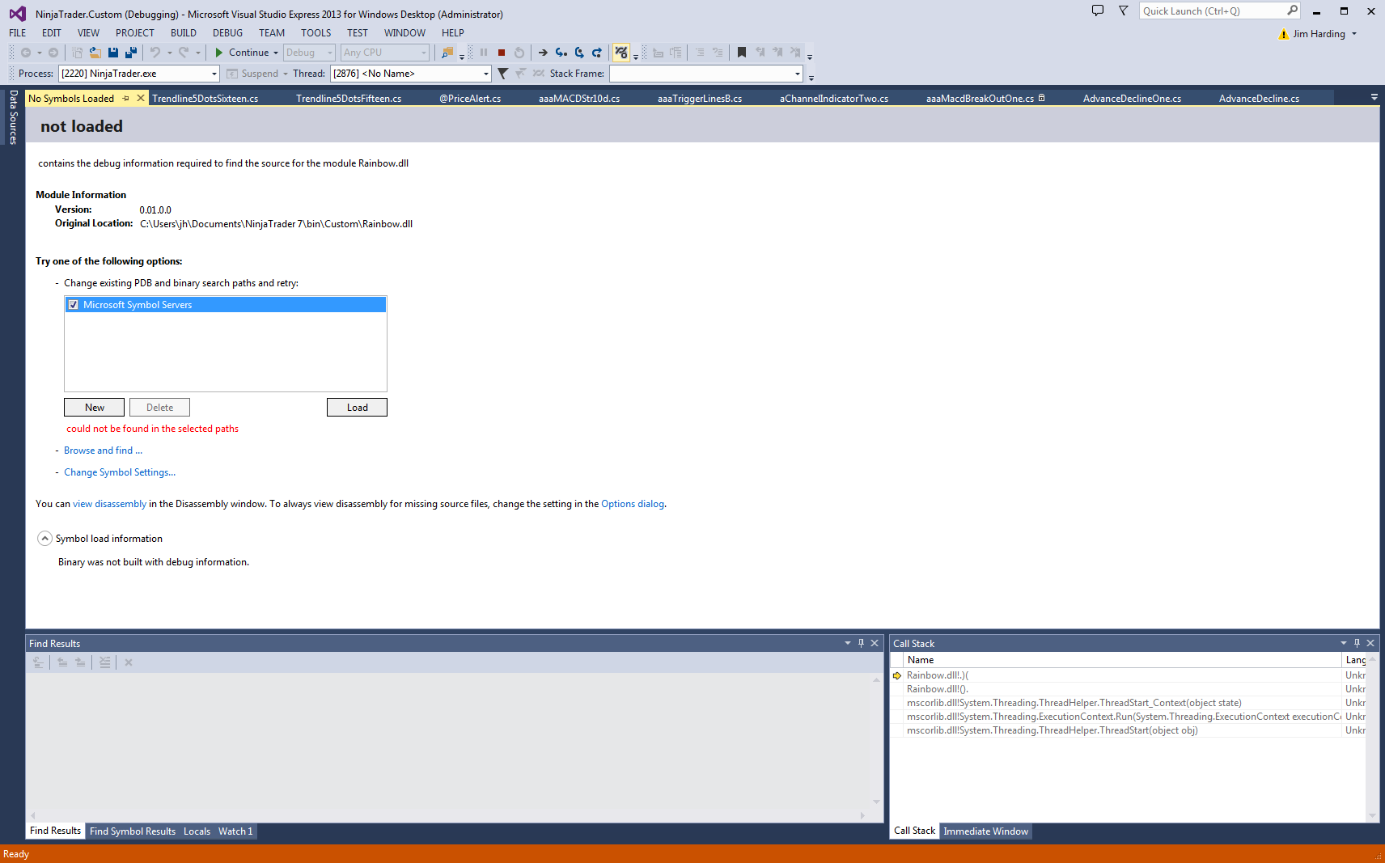Click the Step Out icon
This screenshot has width=1385, height=863.
(597, 53)
